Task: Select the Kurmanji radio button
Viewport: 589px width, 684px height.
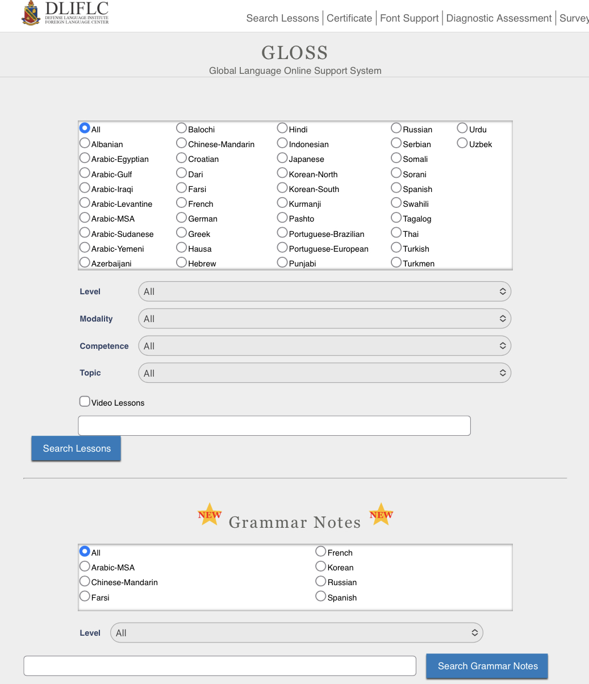Action: pyautogui.click(x=282, y=203)
